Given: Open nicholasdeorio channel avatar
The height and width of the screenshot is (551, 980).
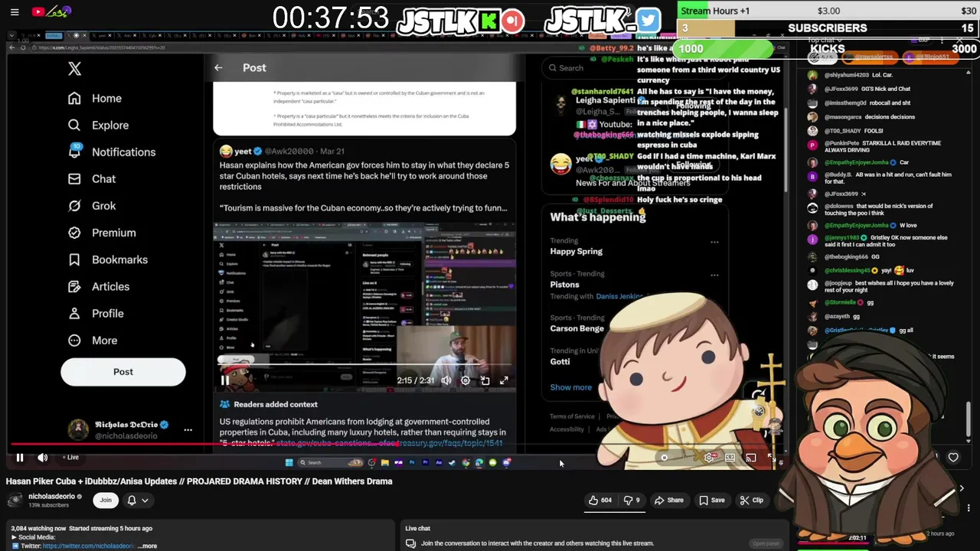Looking at the screenshot, I should point(15,500).
